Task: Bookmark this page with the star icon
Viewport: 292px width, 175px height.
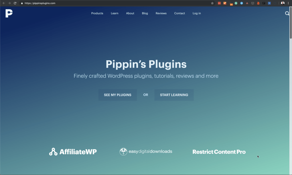Action: [212, 3]
